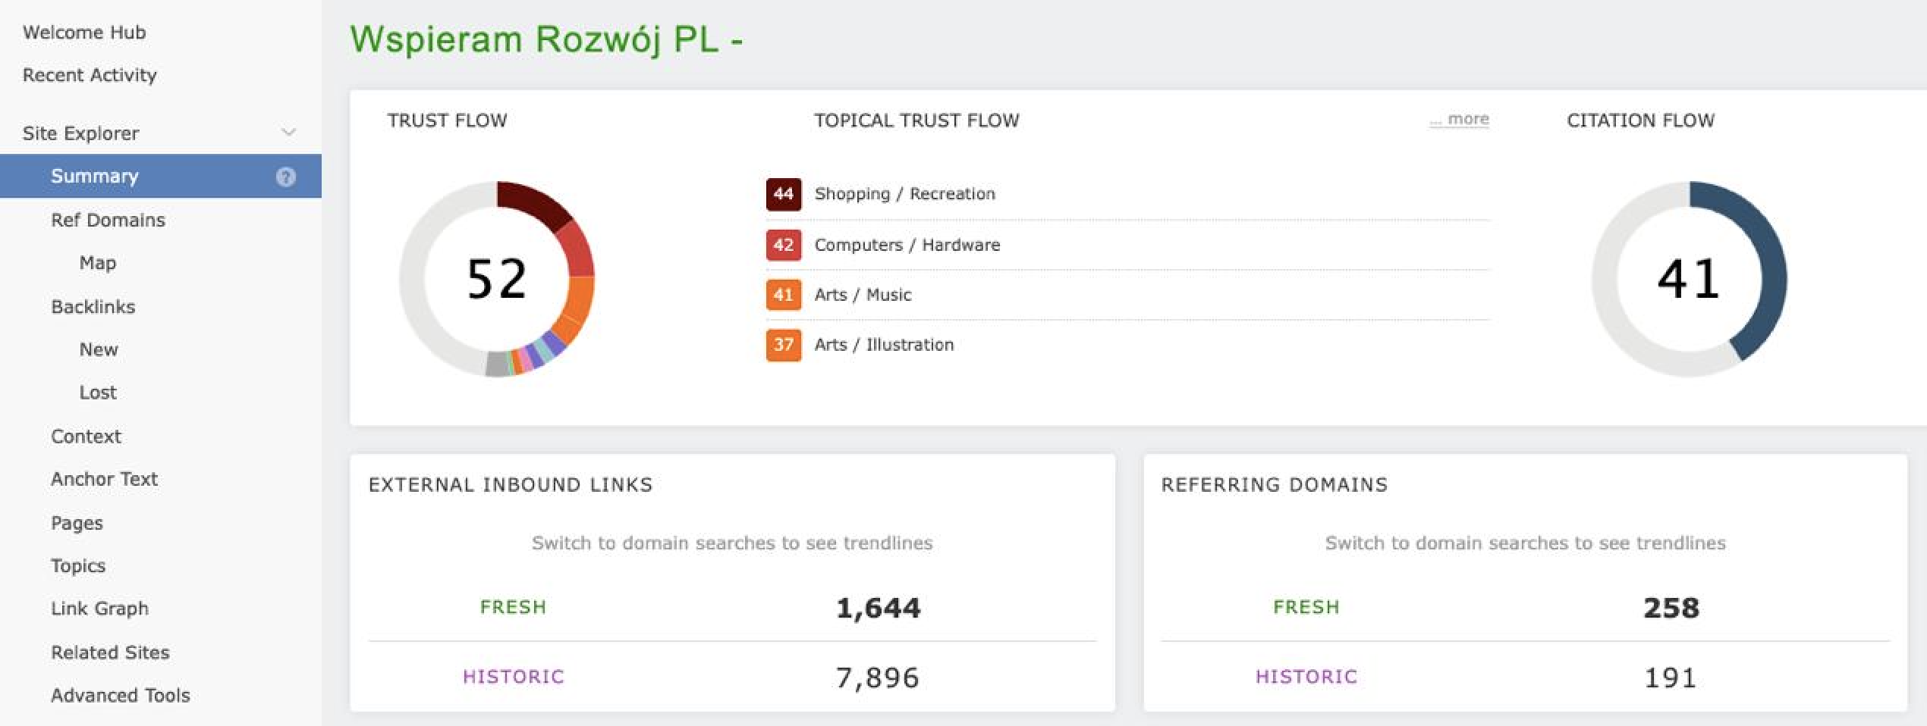The height and width of the screenshot is (726, 1927).
Task: Click the Historic referring domains count
Action: (x=1670, y=677)
